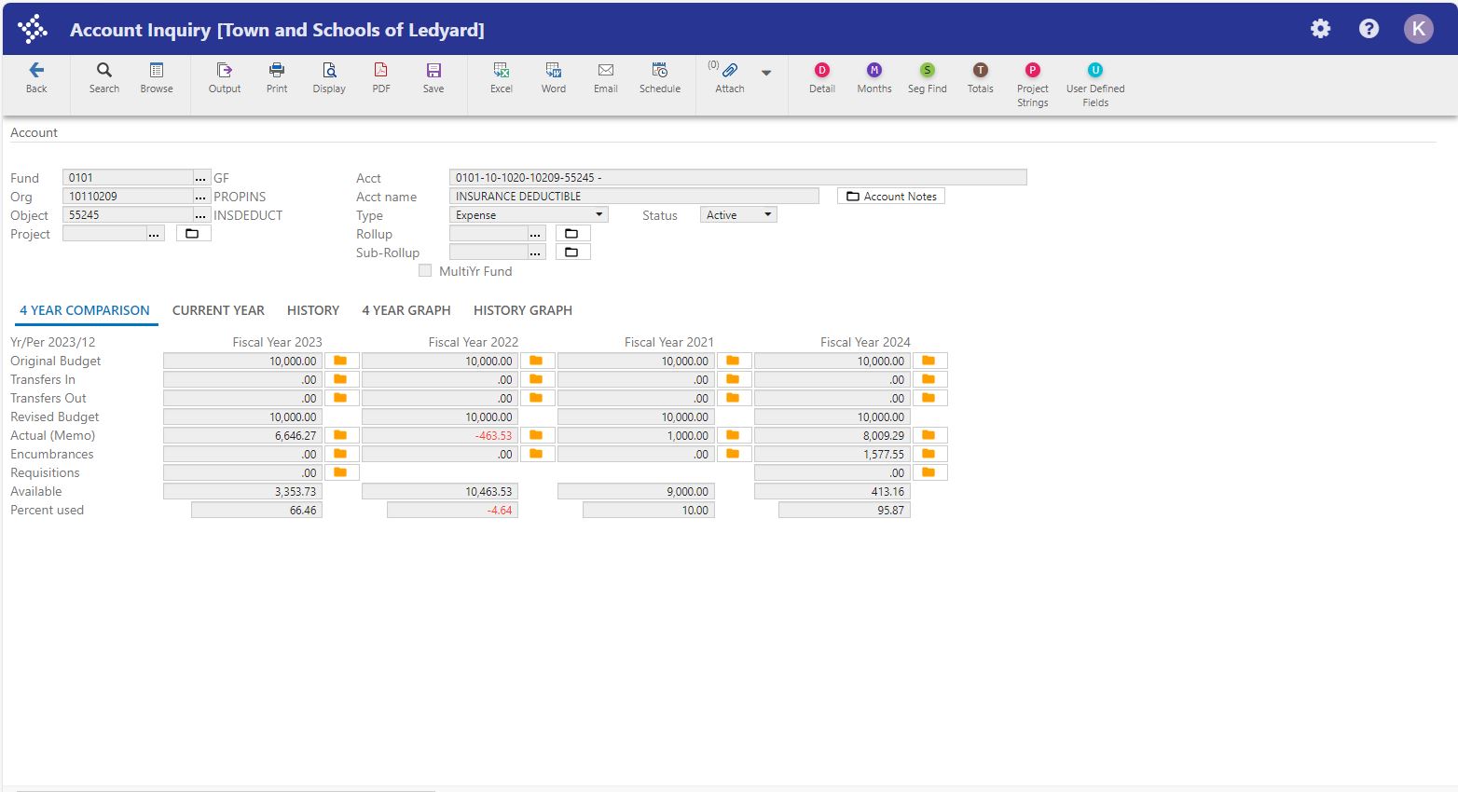Click the Account Notes button

(x=890, y=197)
